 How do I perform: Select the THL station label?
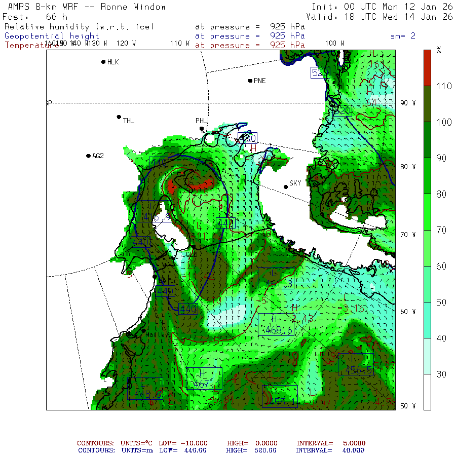pyautogui.click(x=128, y=121)
